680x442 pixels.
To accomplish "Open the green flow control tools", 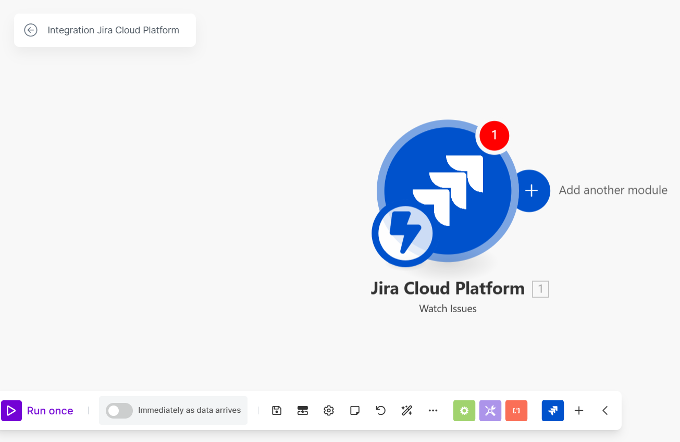I will (464, 411).
